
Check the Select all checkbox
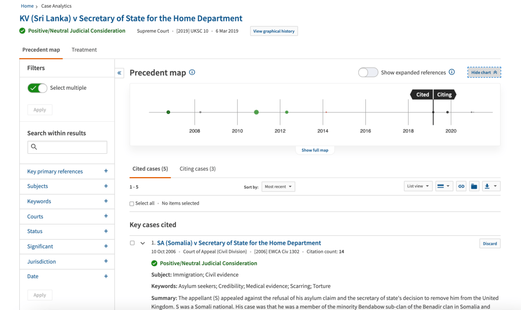132,204
